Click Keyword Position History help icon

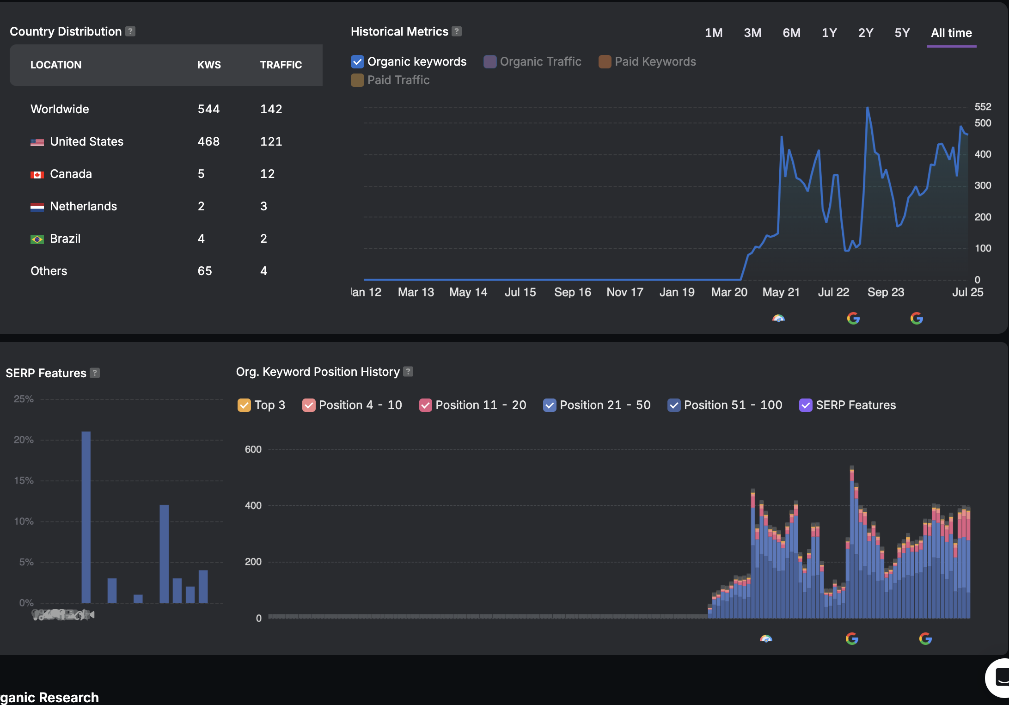pos(408,372)
